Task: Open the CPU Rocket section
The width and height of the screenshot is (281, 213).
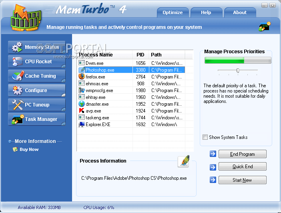Action: [37, 62]
